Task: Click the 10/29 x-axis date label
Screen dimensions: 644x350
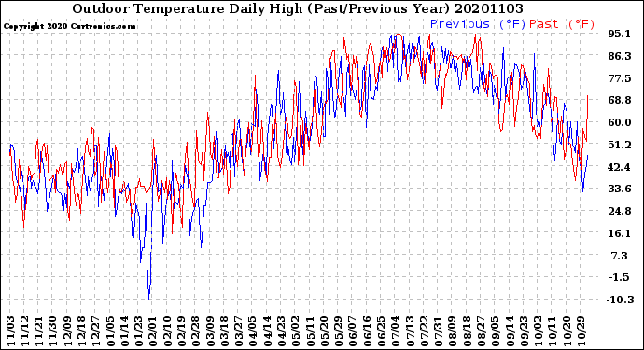Action: pos(580,331)
